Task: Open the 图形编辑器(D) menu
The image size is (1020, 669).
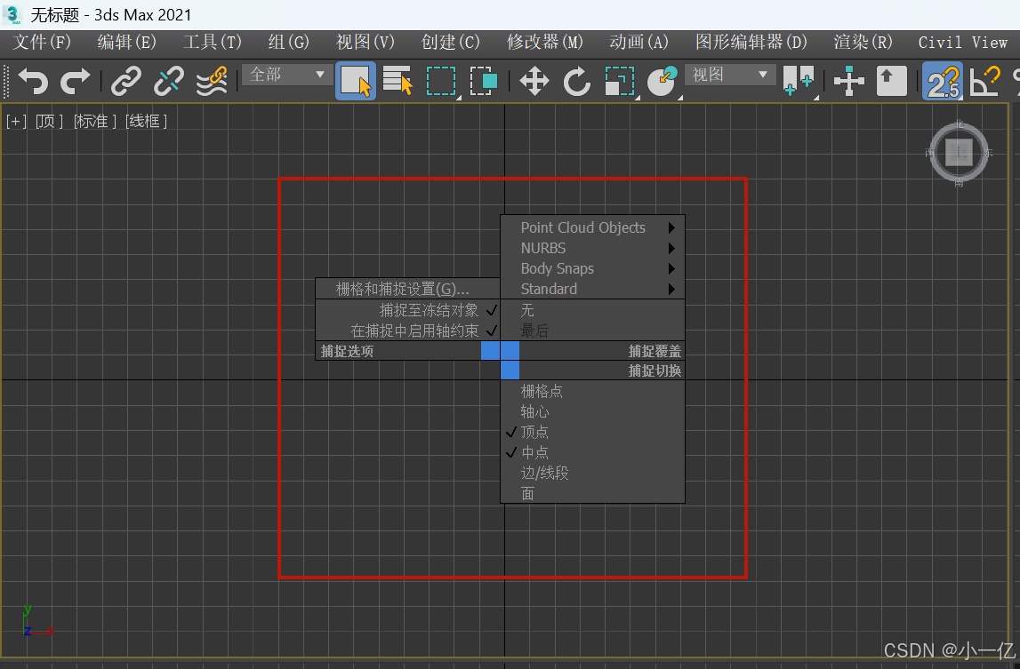Action: (751, 43)
